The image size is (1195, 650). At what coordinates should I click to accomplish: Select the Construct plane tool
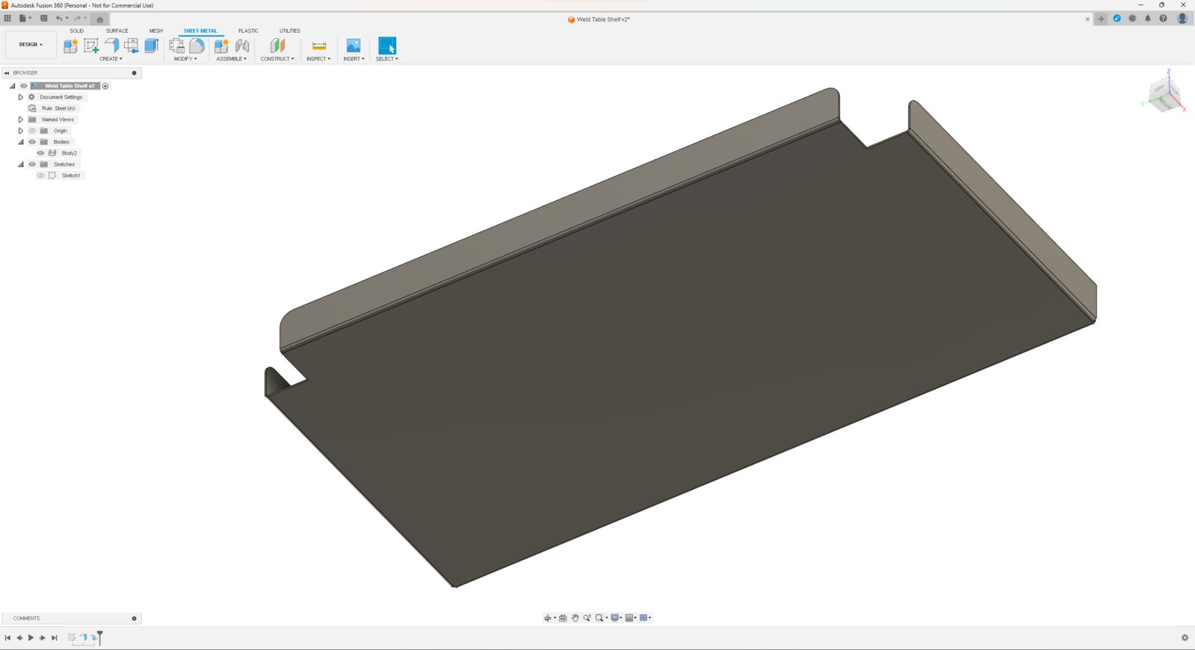[x=277, y=46]
